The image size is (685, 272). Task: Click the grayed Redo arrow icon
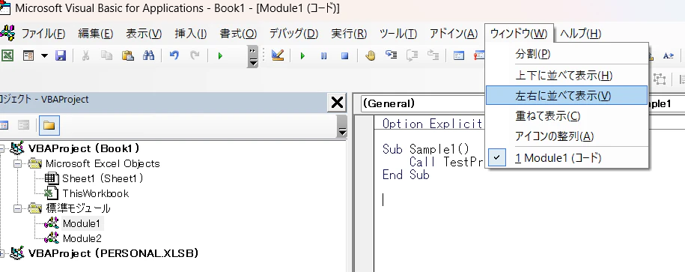click(195, 55)
